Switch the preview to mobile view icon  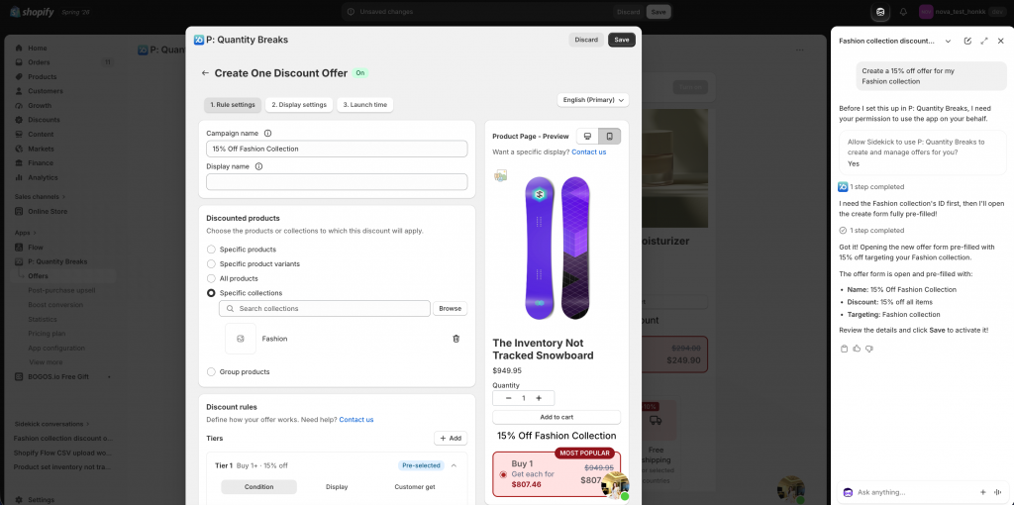(x=609, y=136)
